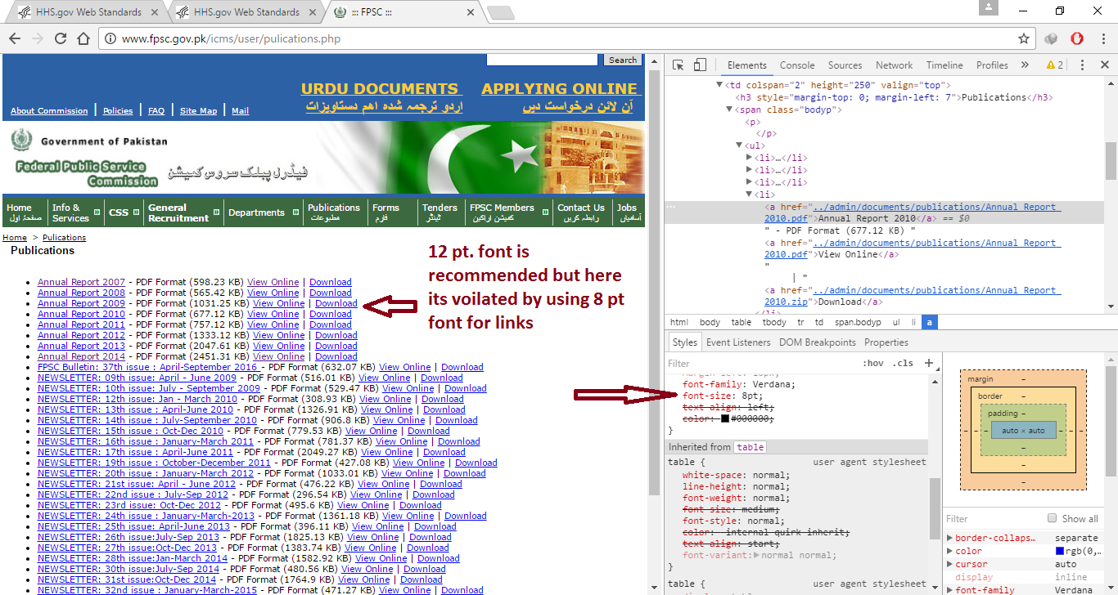Viewport: 1118px width, 595px height.
Task: Switch to the Console tab
Action: [797, 65]
